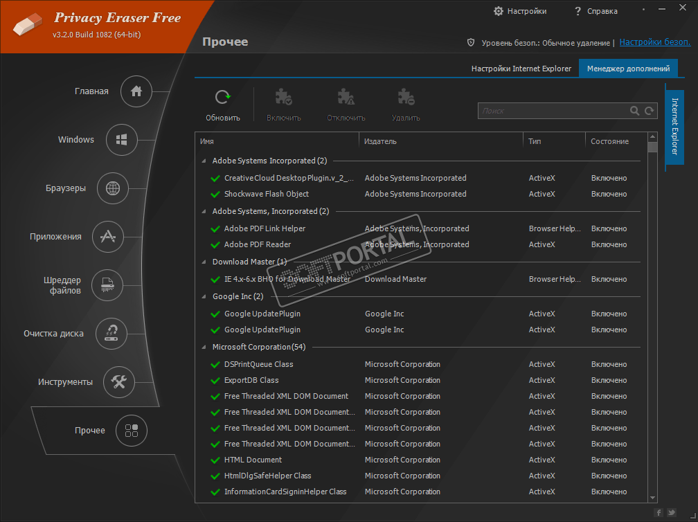
Task: Open the Windows section icon
Action: click(x=122, y=140)
